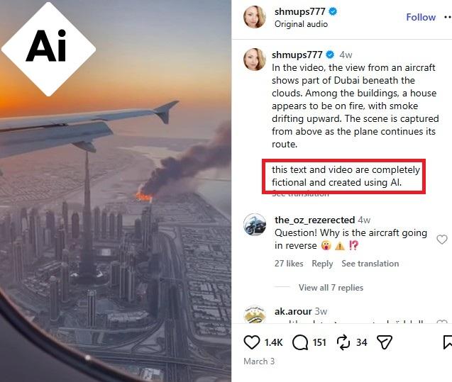Open shmups777 profile picture in header

[255, 17]
